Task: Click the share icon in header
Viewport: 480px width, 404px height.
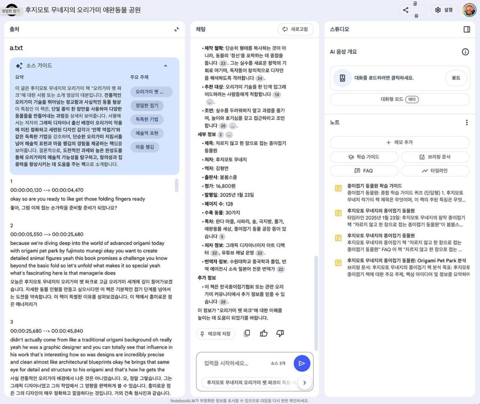Action: tap(406, 10)
